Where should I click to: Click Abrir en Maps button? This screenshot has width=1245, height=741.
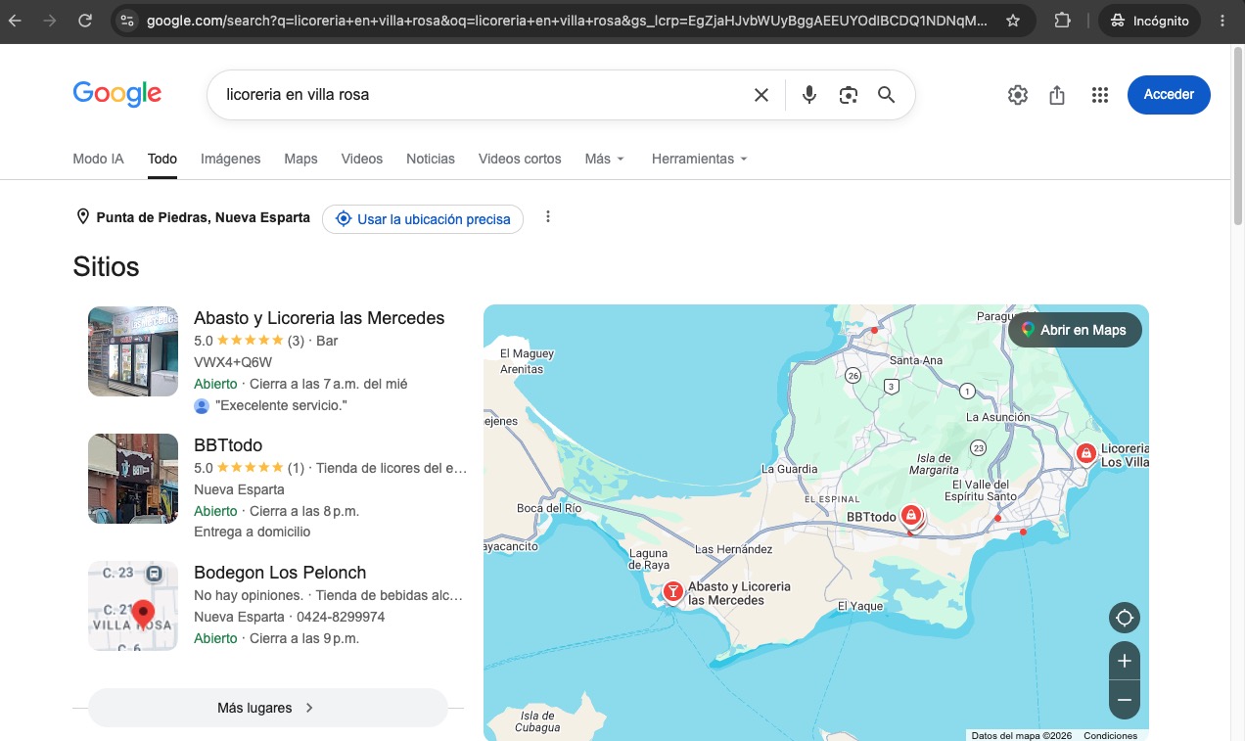1075,330
